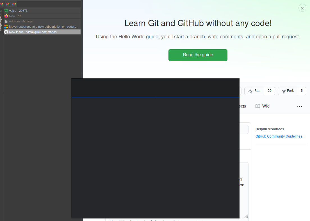Click the Google Voice favicon

pyautogui.click(x=6, y=11)
